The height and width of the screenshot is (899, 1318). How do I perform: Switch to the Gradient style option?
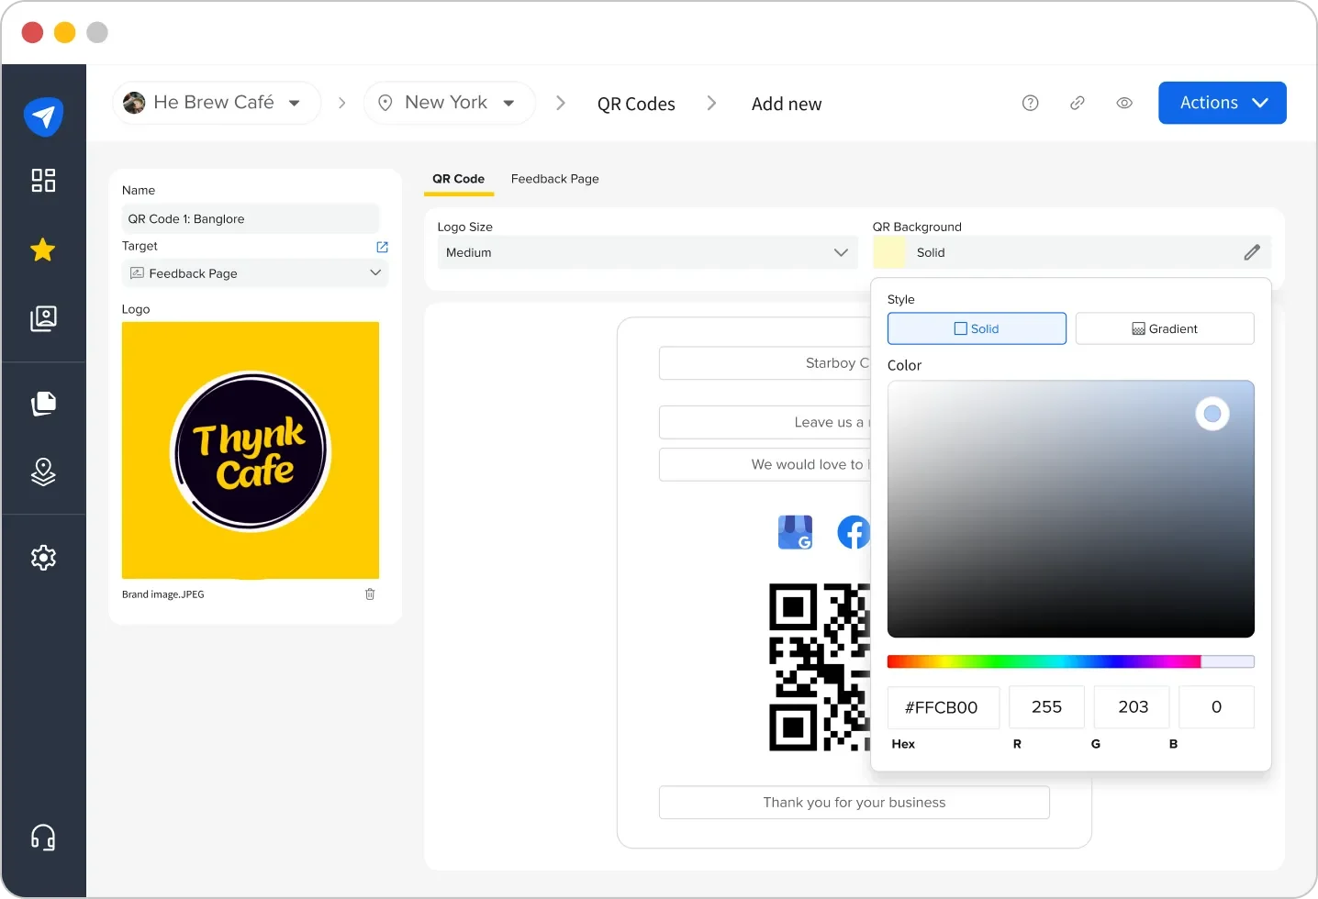click(1164, 328)
